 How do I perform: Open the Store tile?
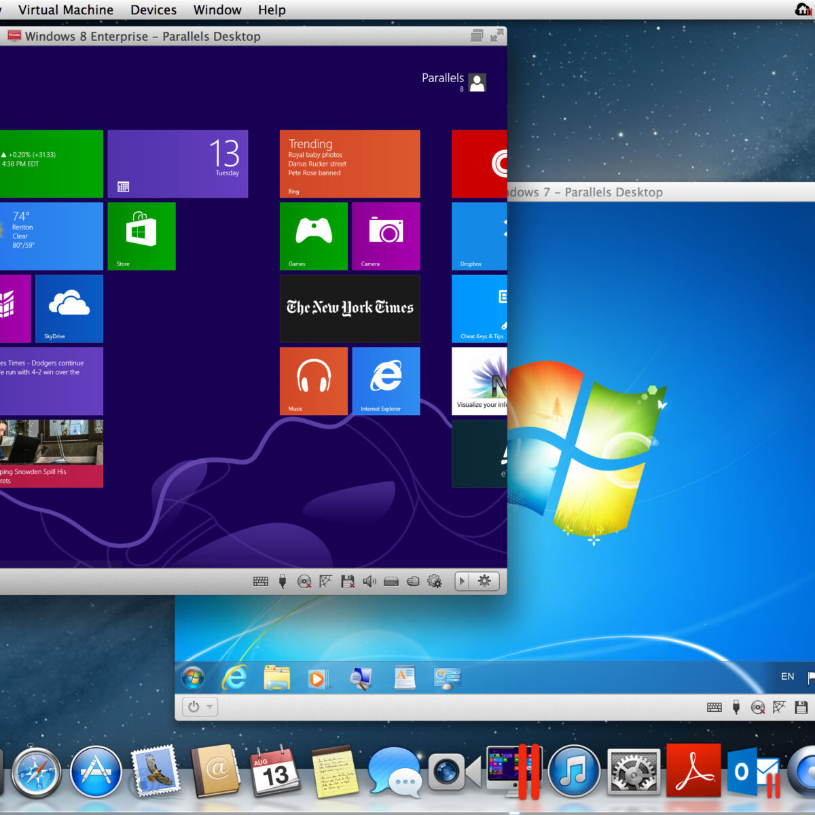[142, 236]
